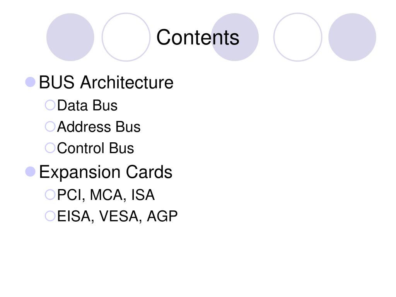The width and height of the screenshot is (396, 297).
Task: Select the PCI, MCA, ISA list item
Action: (106, 195)
